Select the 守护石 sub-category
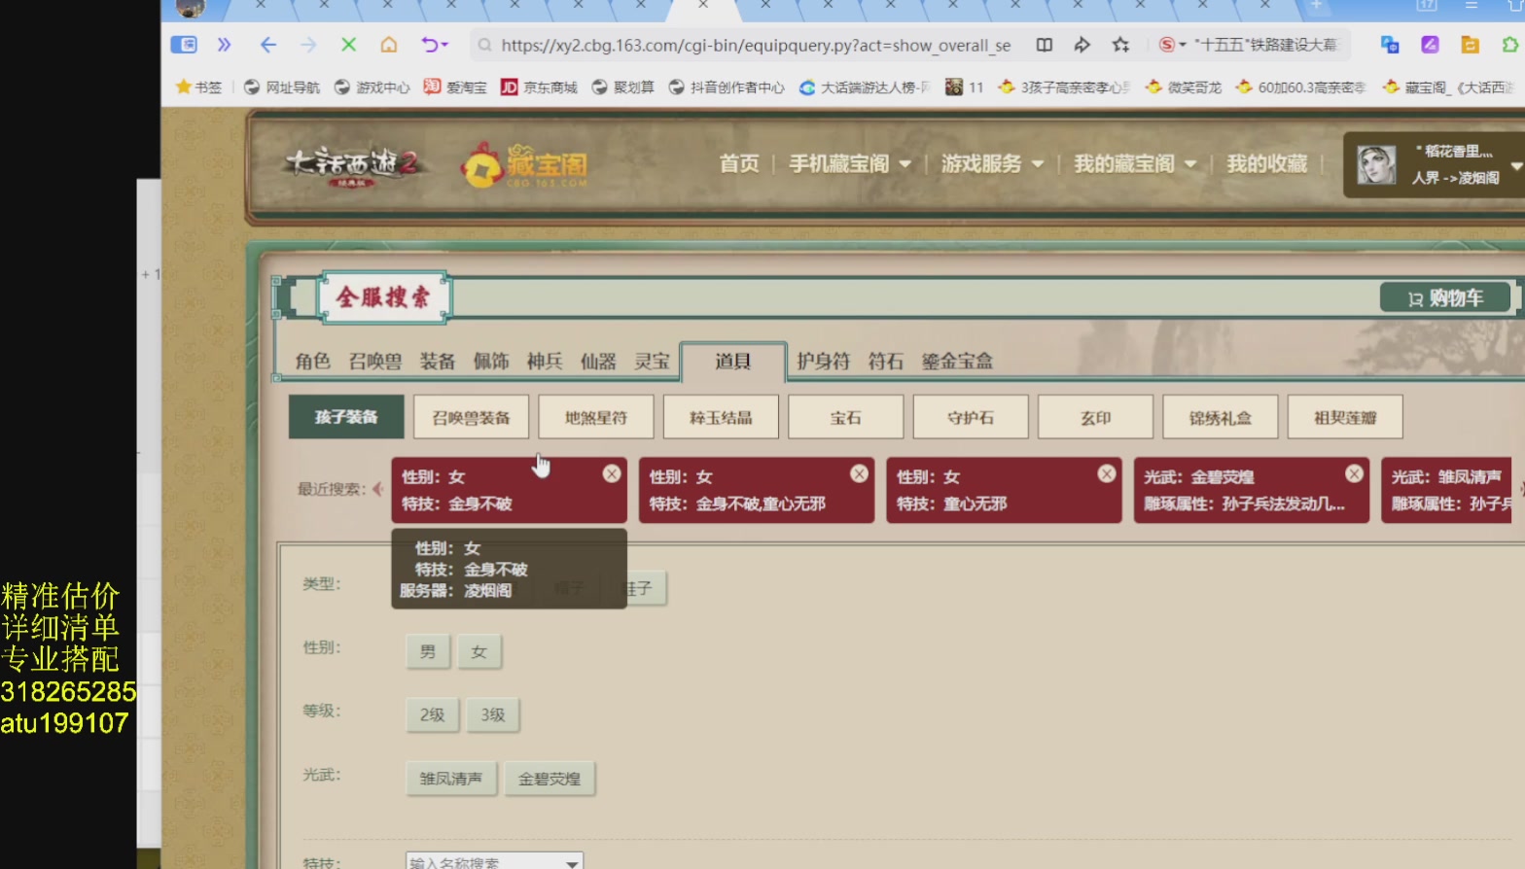This screenshot has width=1525, height=869. 971,417
